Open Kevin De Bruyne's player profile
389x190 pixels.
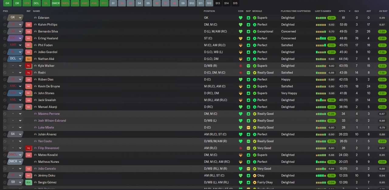pos(49,86)
